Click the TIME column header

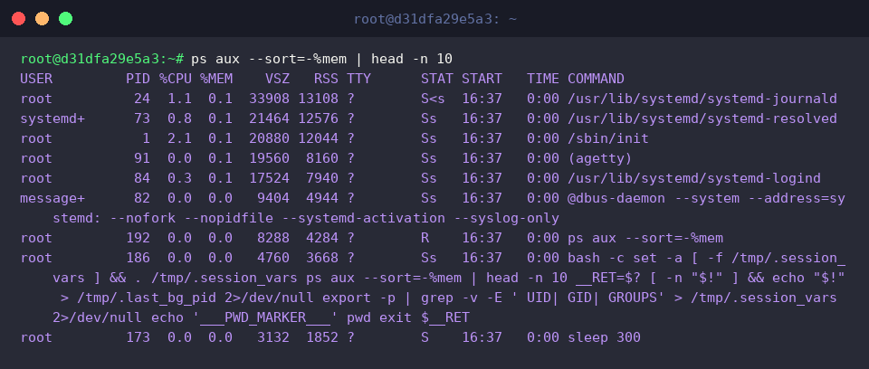(x=542, y=79)
